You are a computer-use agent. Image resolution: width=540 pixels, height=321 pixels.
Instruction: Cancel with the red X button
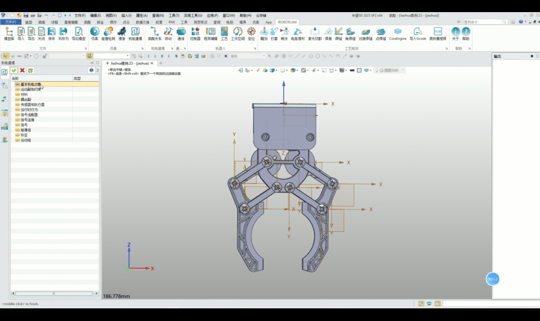click(22, 70)
